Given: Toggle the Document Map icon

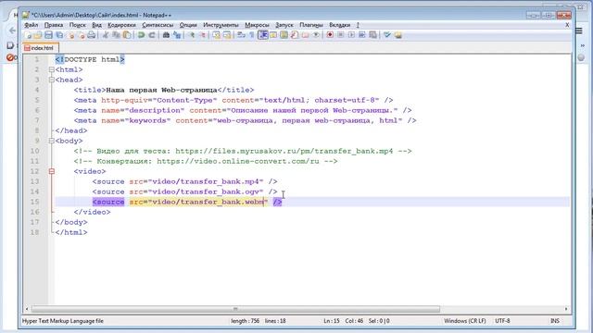Looking at the screenshot, I should (284, 35).
